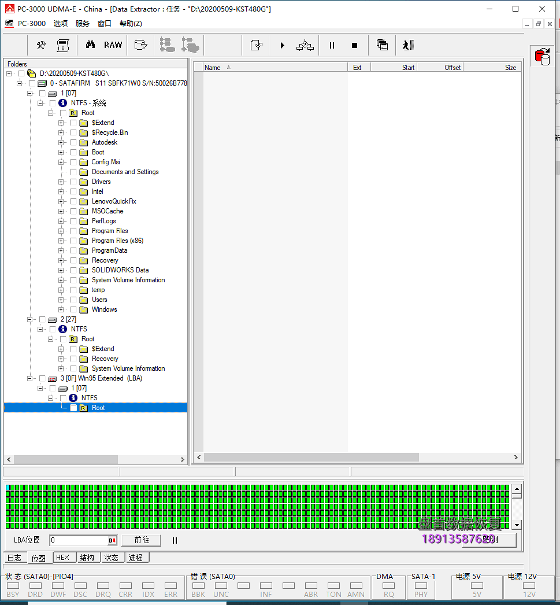This screenshot has width=560, height=605.
Task: Click the task folder icon D:\20200509-KST480G
Action: tap(32, 73)
